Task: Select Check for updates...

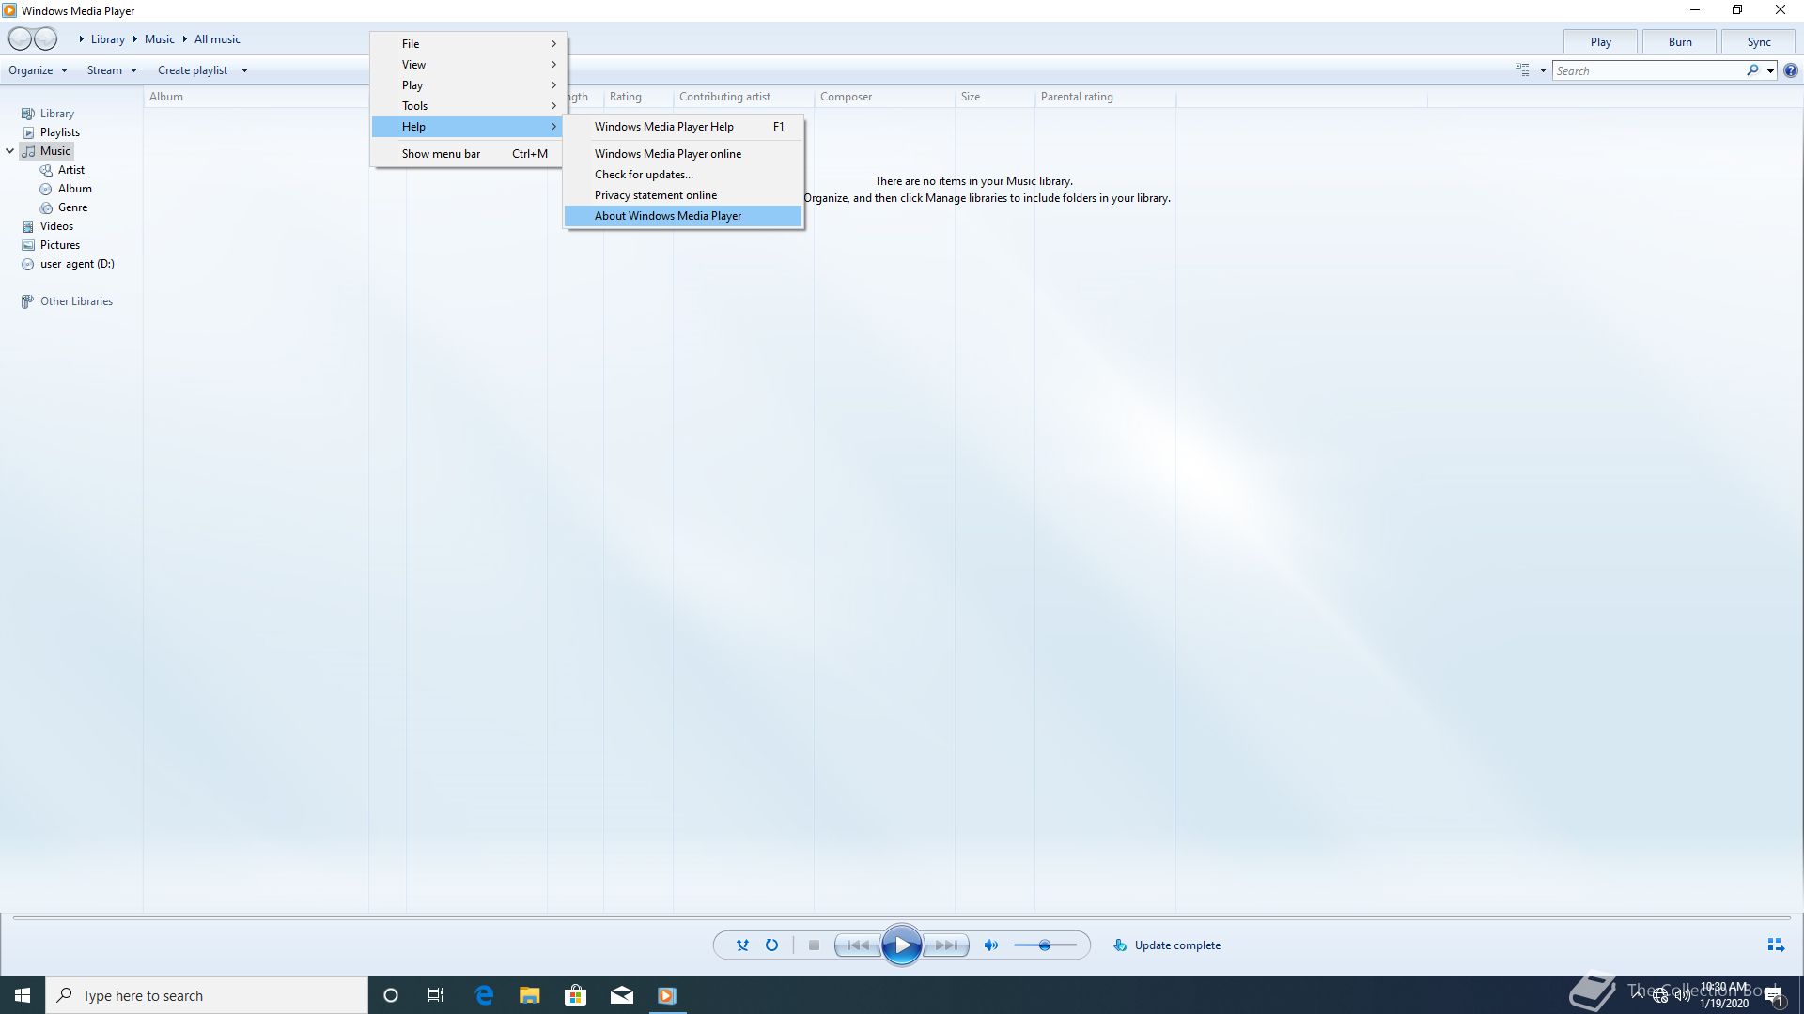Action: [x=683, y=175]
